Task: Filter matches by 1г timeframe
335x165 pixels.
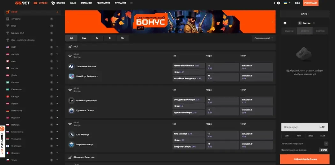Action: (x=97, y=38)
